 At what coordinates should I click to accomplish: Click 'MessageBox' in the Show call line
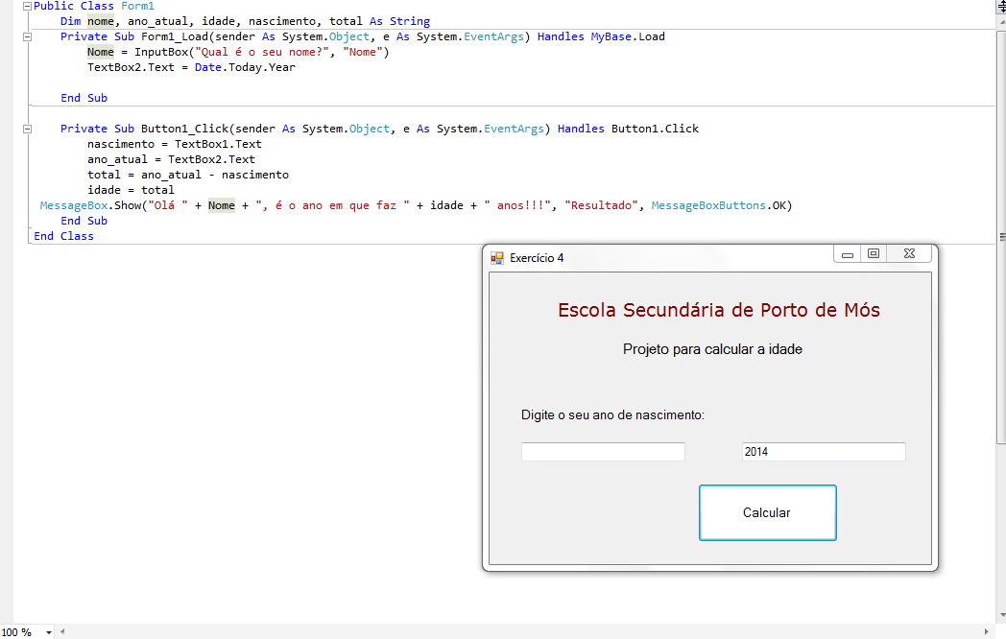[74, 206]
